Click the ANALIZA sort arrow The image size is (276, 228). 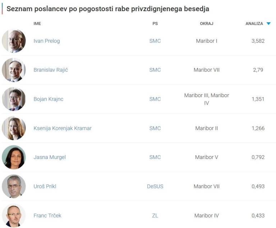coord(268,24)
